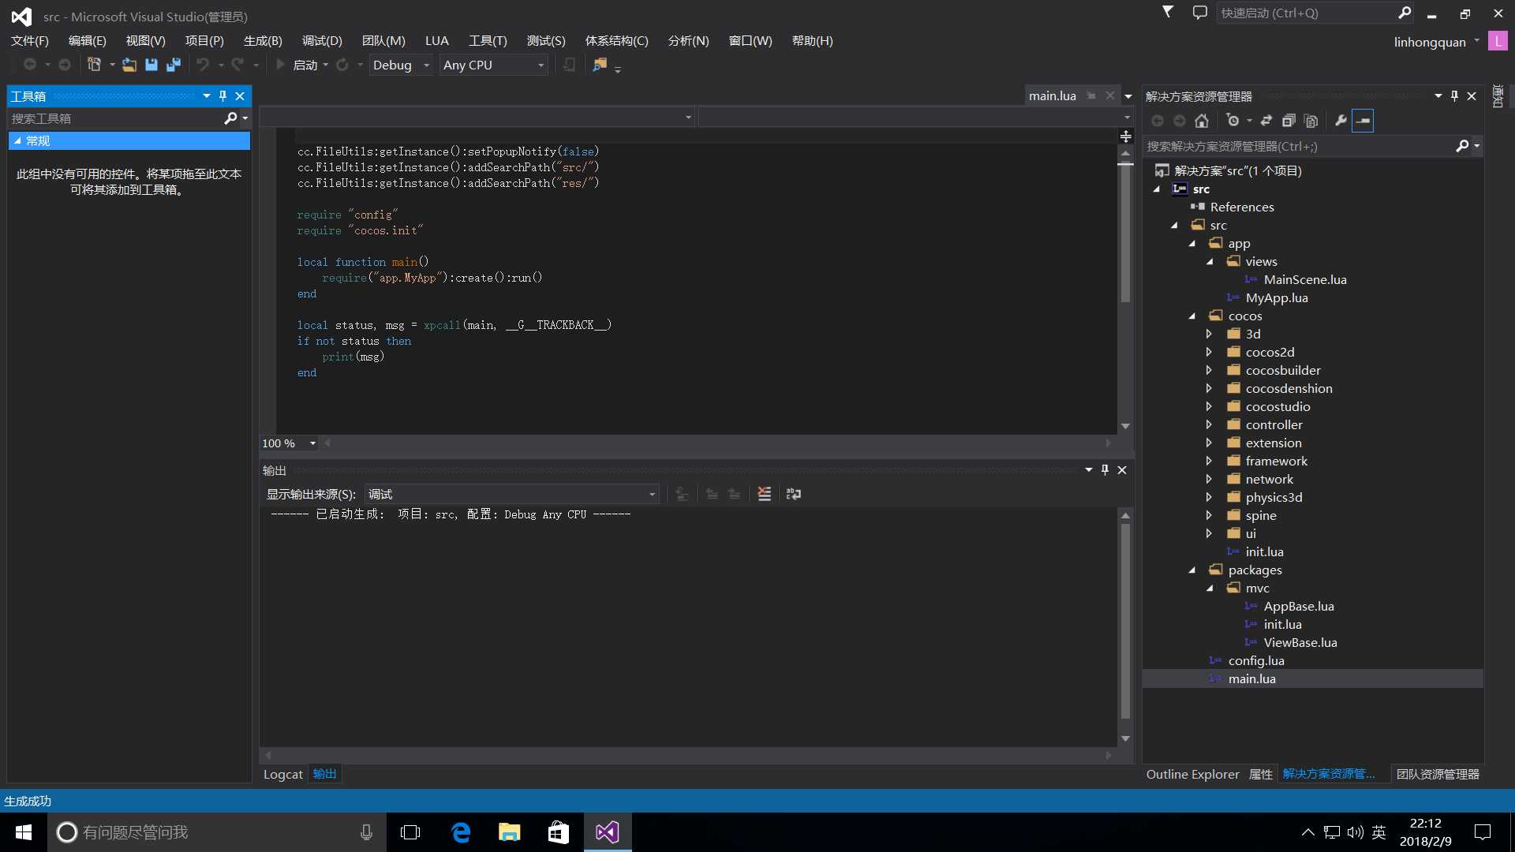Open the Any CPU platform dropdown
The image size is (1515, 852).
[494, 65]
